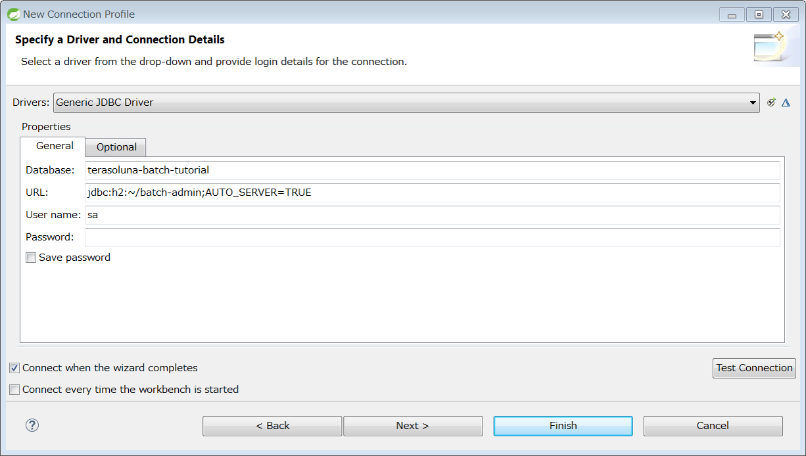Switch to the Optional tab
Screen dimensions: 806x456
pos(116,147)
